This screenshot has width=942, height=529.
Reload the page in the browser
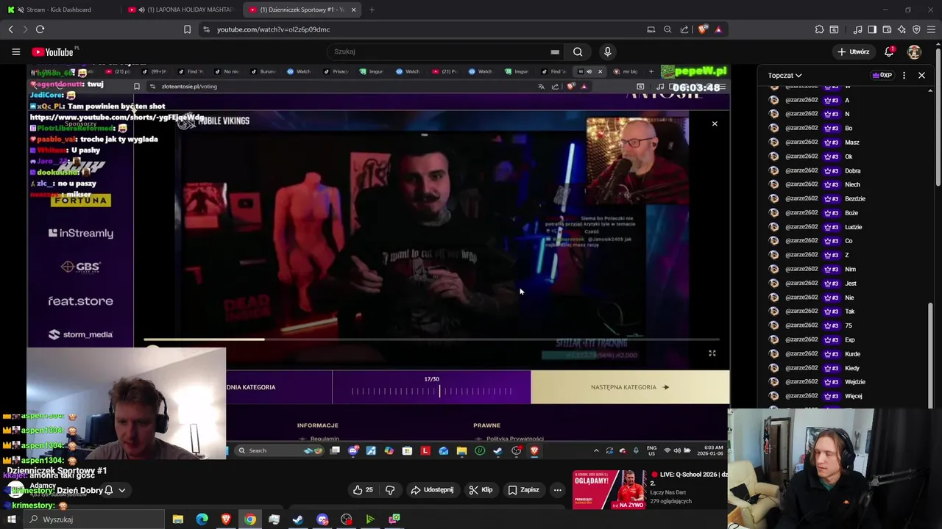[40, 29]
